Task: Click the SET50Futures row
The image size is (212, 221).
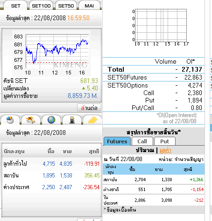Action: [154, 77]
